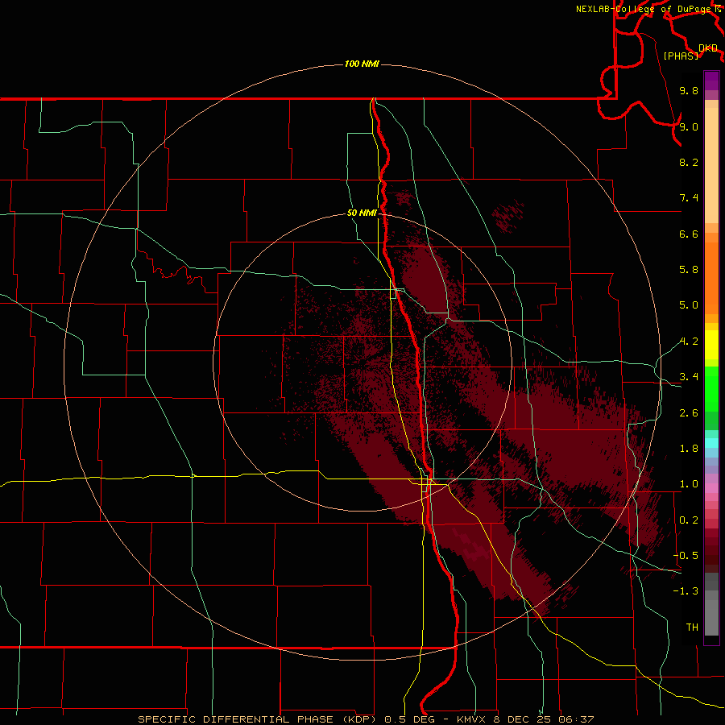The width and height of the screenshot is (725, 725).
Task: Click the -1.3 scale value
Action: tap(686, 591)
